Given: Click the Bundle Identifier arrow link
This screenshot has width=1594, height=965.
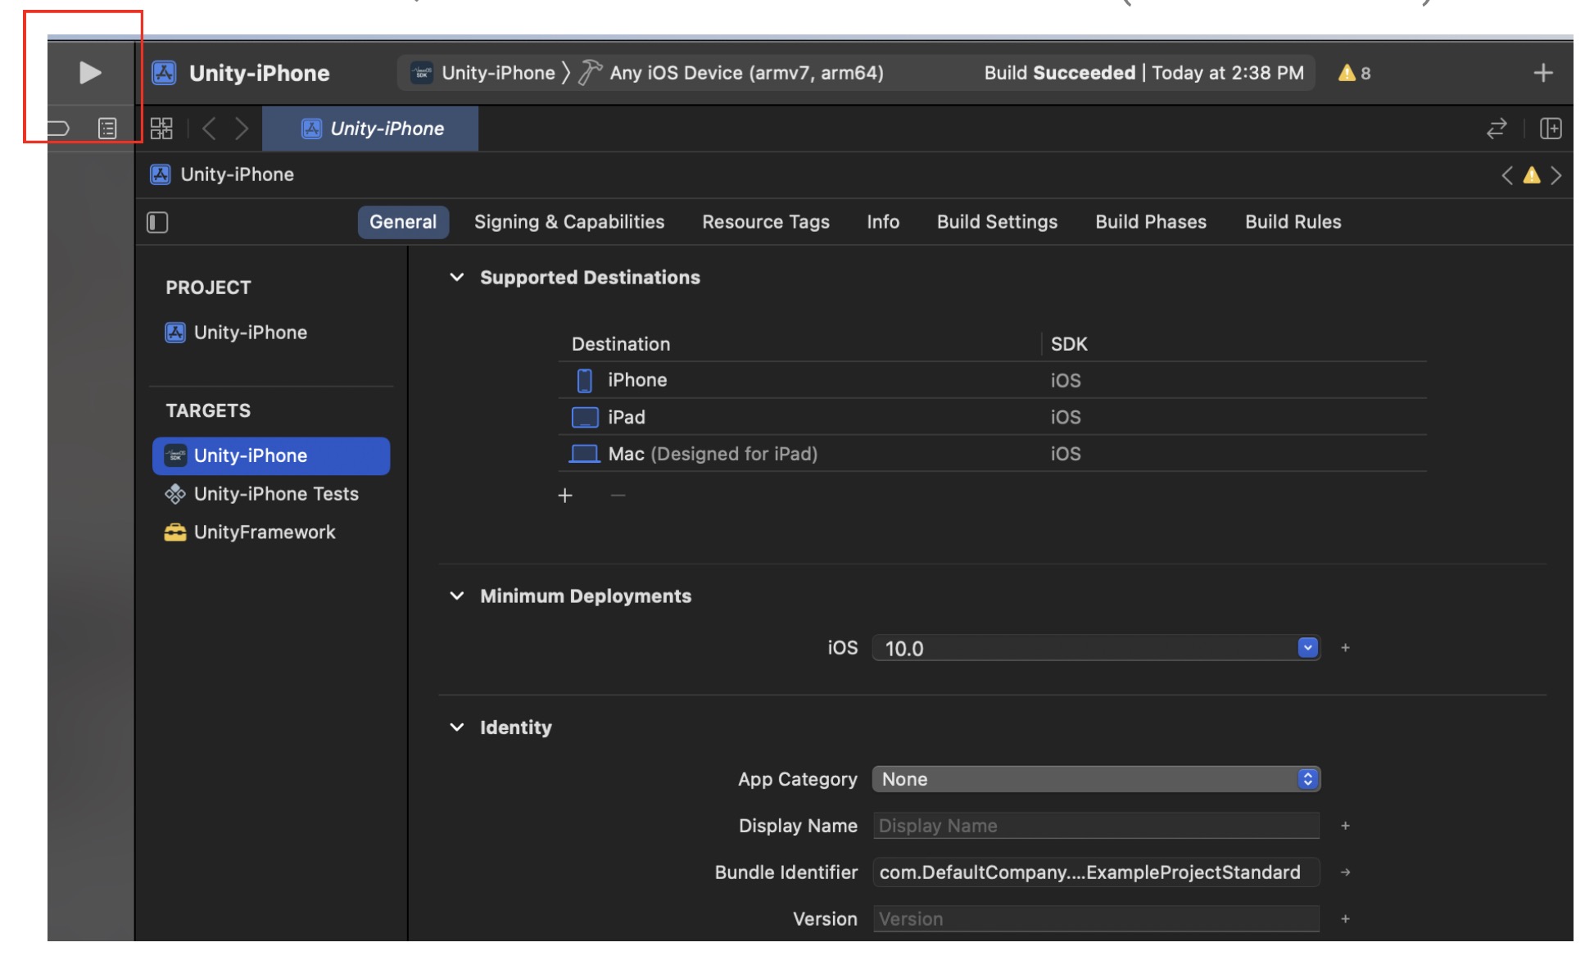Looking at the screenshot, I should 1344,872.
